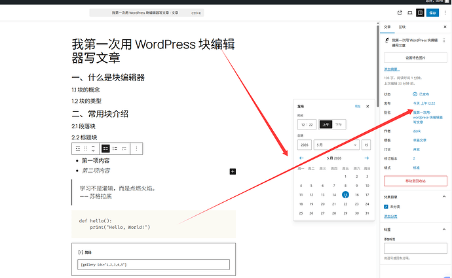Click the hours field showing 12
Image resolution: width=452 pixels, height=278 pixels.
coord(303,125)
